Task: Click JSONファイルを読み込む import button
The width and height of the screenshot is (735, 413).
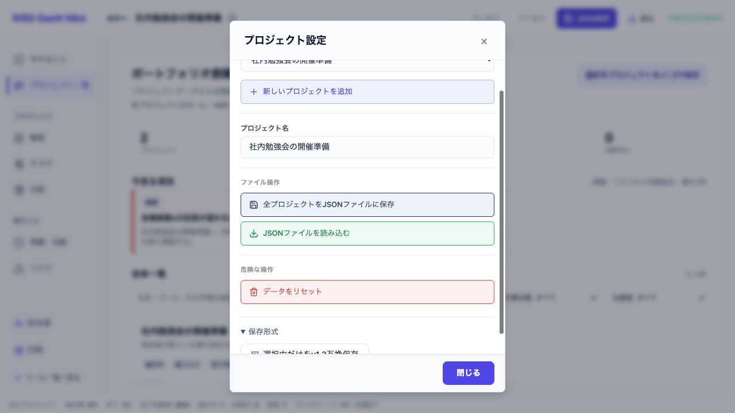Action: 367,233
